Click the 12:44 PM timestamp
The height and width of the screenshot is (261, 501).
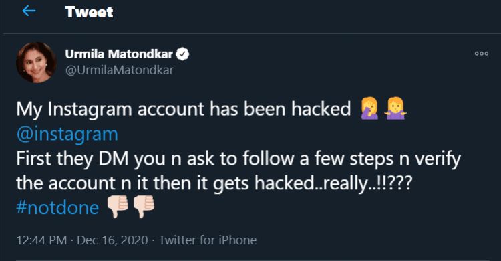coord(42,240)
